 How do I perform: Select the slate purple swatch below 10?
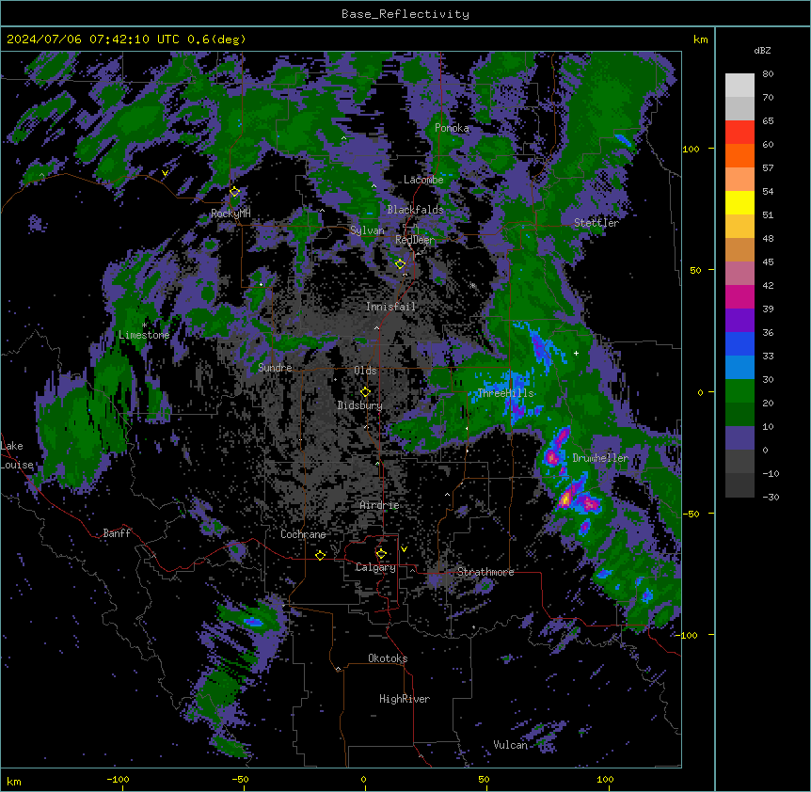click(739, 438)
